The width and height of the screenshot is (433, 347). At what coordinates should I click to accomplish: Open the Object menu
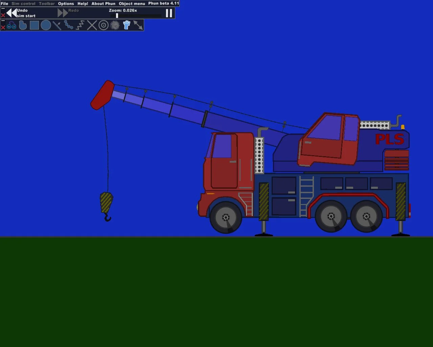tap(132, 4)
